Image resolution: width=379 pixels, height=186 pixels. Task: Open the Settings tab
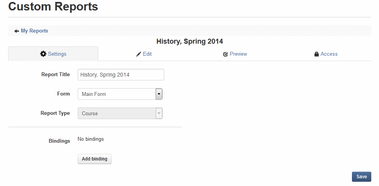coord(53,54)
